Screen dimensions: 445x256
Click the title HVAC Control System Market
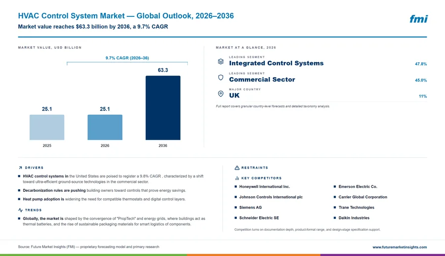tap(126, 16)
